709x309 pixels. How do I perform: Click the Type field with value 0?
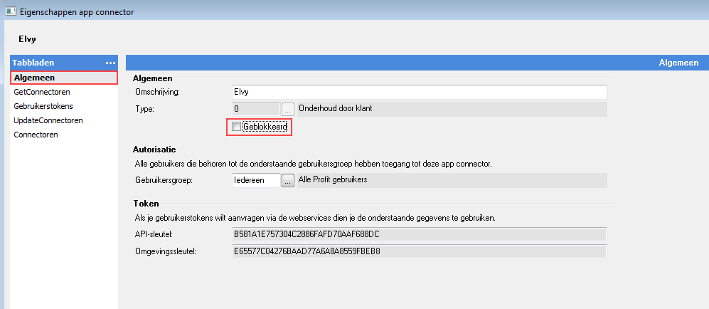tap(255, 109)
